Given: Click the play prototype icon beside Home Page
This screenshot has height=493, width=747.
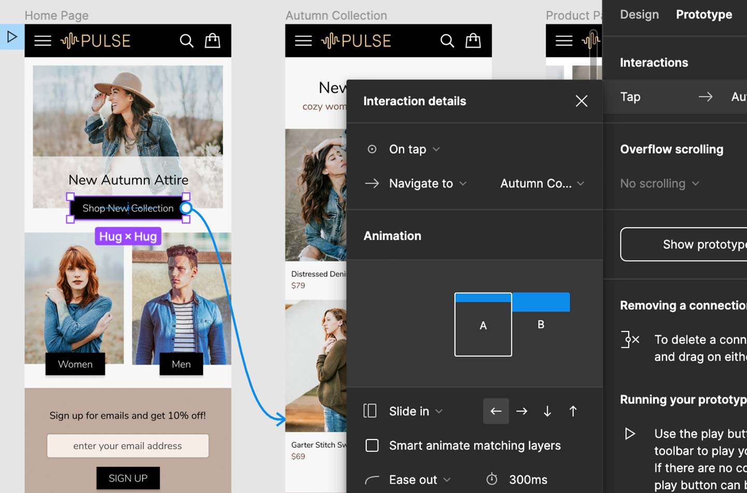Looking at the screenshot, I should tap(12, 37).
